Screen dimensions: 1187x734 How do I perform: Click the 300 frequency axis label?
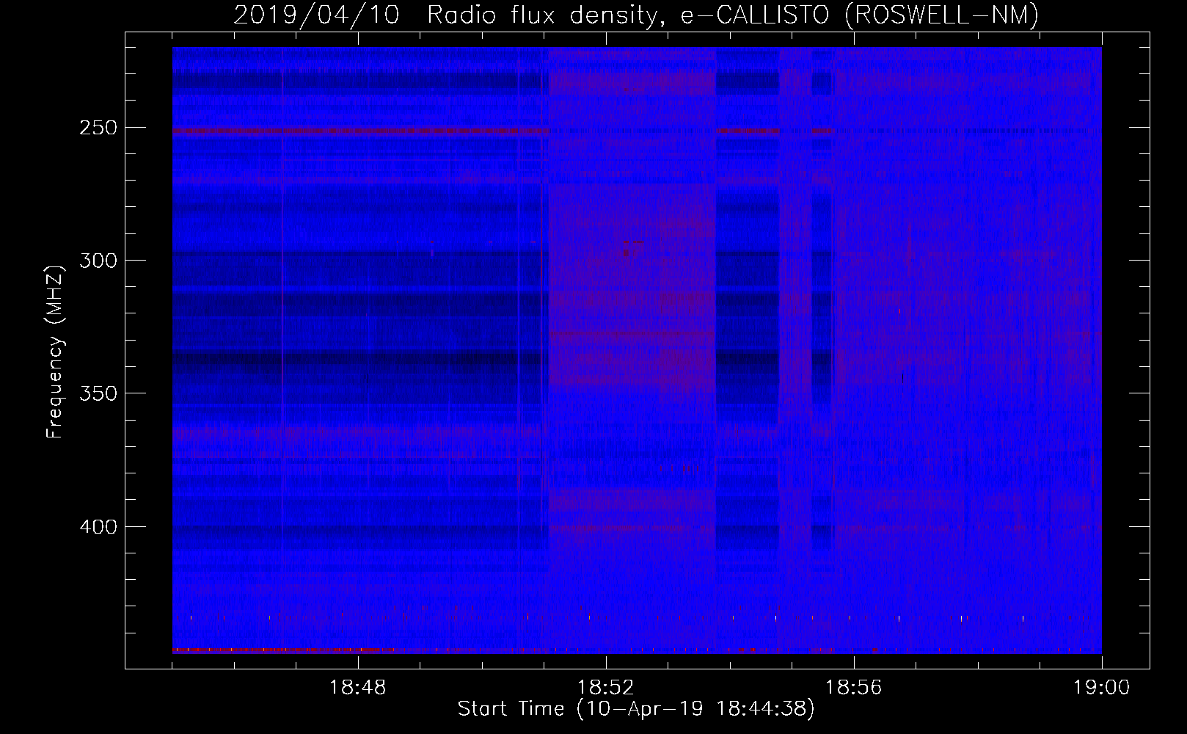[98, 261]
